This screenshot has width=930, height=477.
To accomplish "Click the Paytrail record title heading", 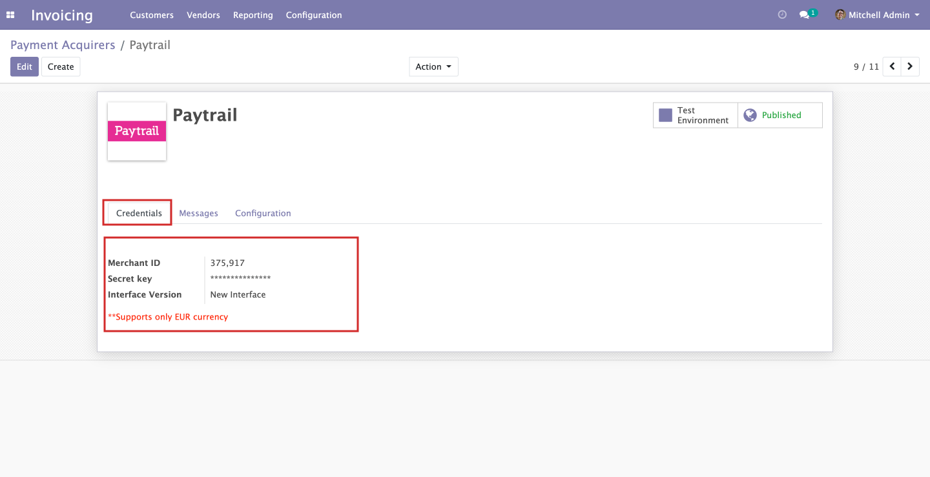I will [x=205, y=115].
